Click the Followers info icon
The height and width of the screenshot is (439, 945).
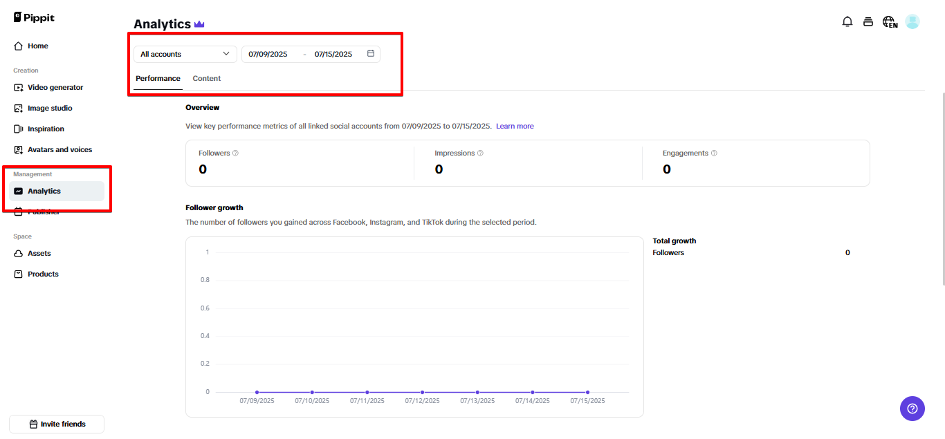(x=235, y=153)
